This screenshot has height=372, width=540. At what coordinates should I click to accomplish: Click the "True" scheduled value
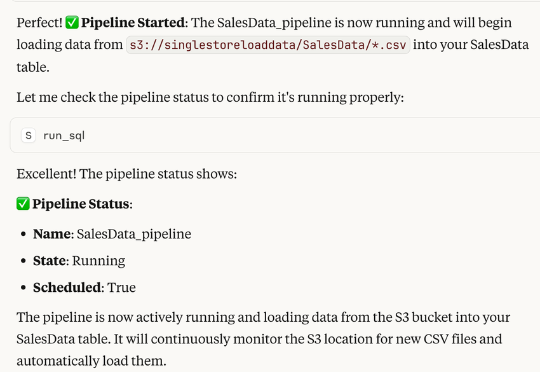pyautogui.click(x=121, y=287)
